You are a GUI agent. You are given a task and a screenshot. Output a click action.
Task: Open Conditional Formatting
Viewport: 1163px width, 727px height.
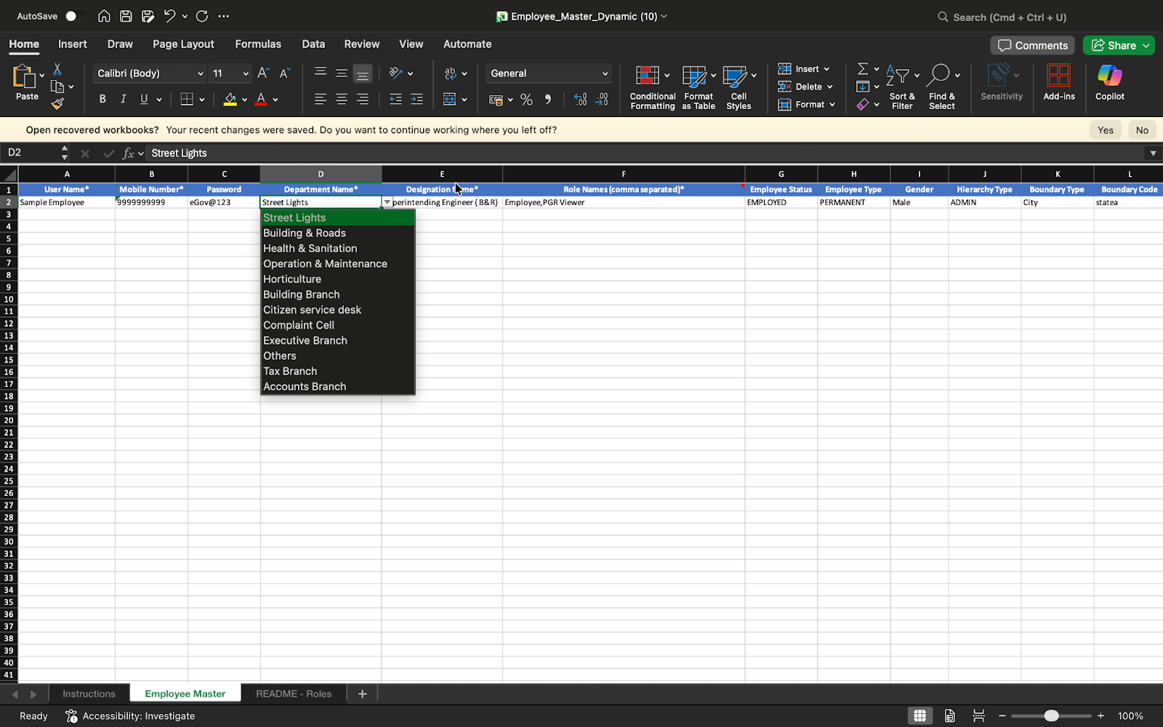(x=652, y=87)
